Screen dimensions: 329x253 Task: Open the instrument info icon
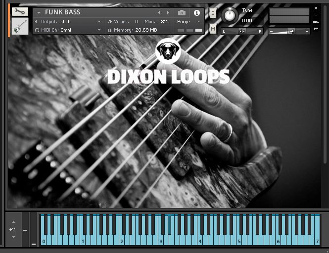tap(197, 13)
